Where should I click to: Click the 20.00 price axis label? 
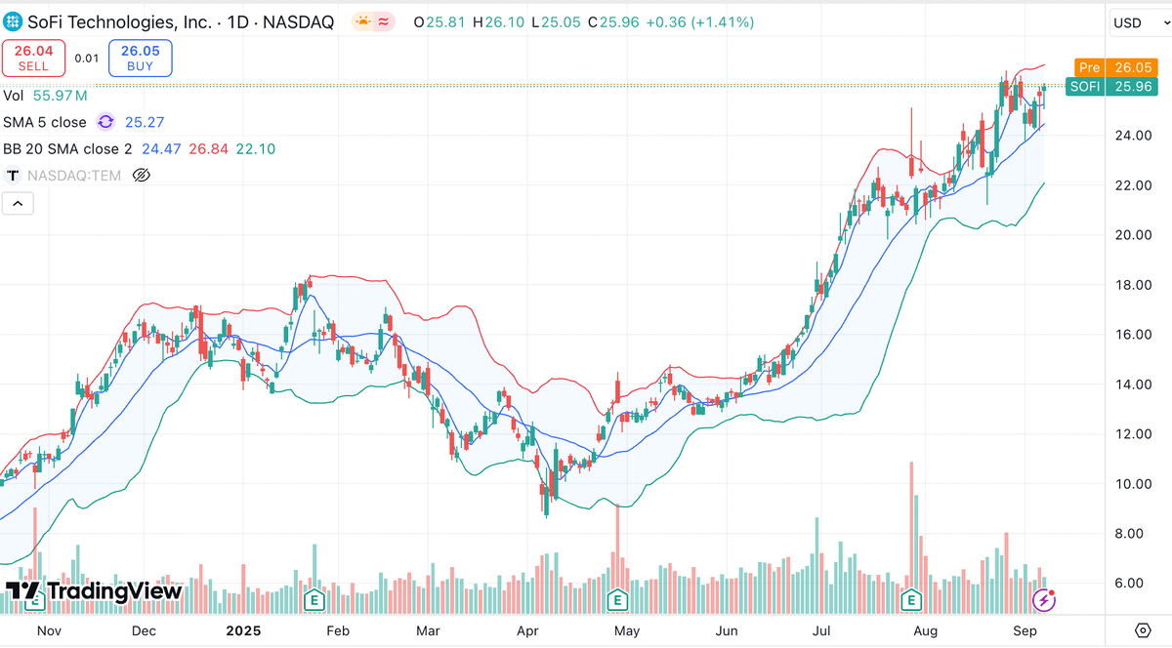1132,235
